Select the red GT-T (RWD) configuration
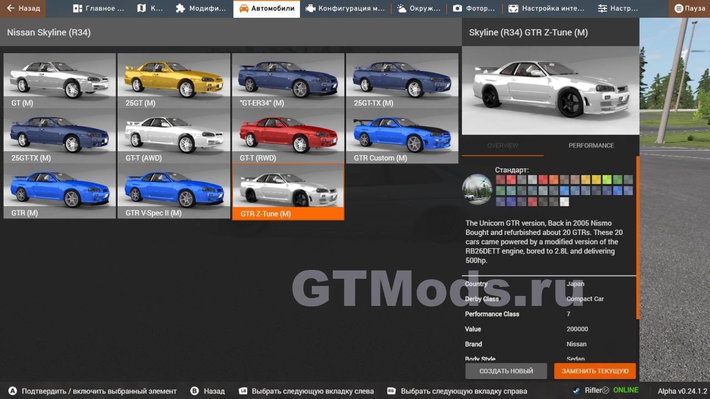Viewport: 710px width, 399px height. 288,136
